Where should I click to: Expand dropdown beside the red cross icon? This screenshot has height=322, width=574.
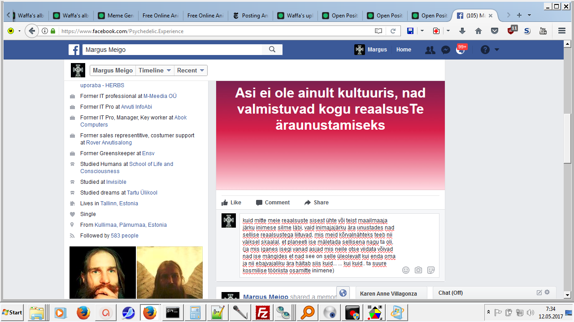(x=448, y=31)
